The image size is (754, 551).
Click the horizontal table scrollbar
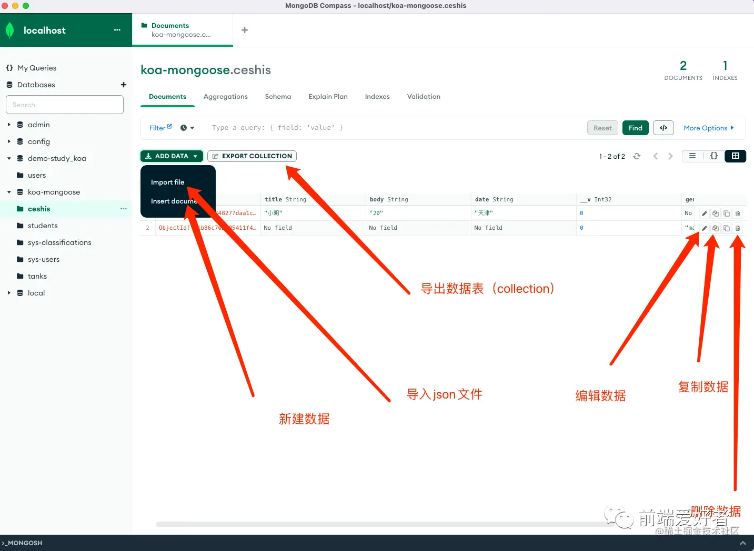[384, 524]
